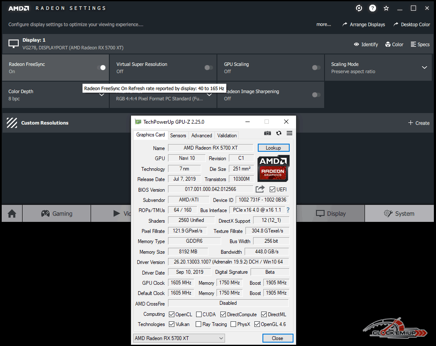Open the Gaming tab
436x346 pixels.
[57, 213]
